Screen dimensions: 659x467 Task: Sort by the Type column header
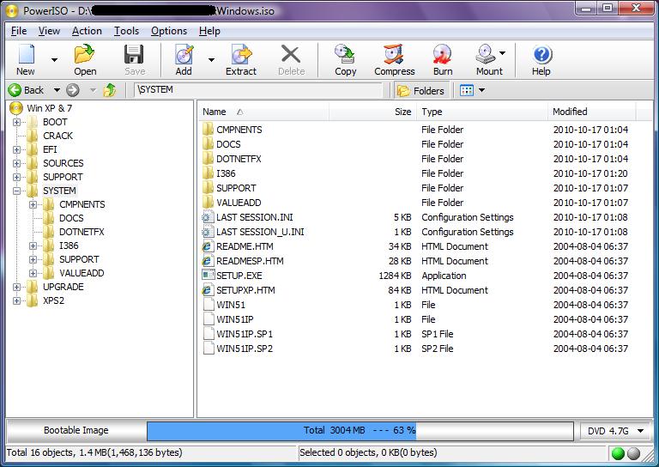coord(482,112)
